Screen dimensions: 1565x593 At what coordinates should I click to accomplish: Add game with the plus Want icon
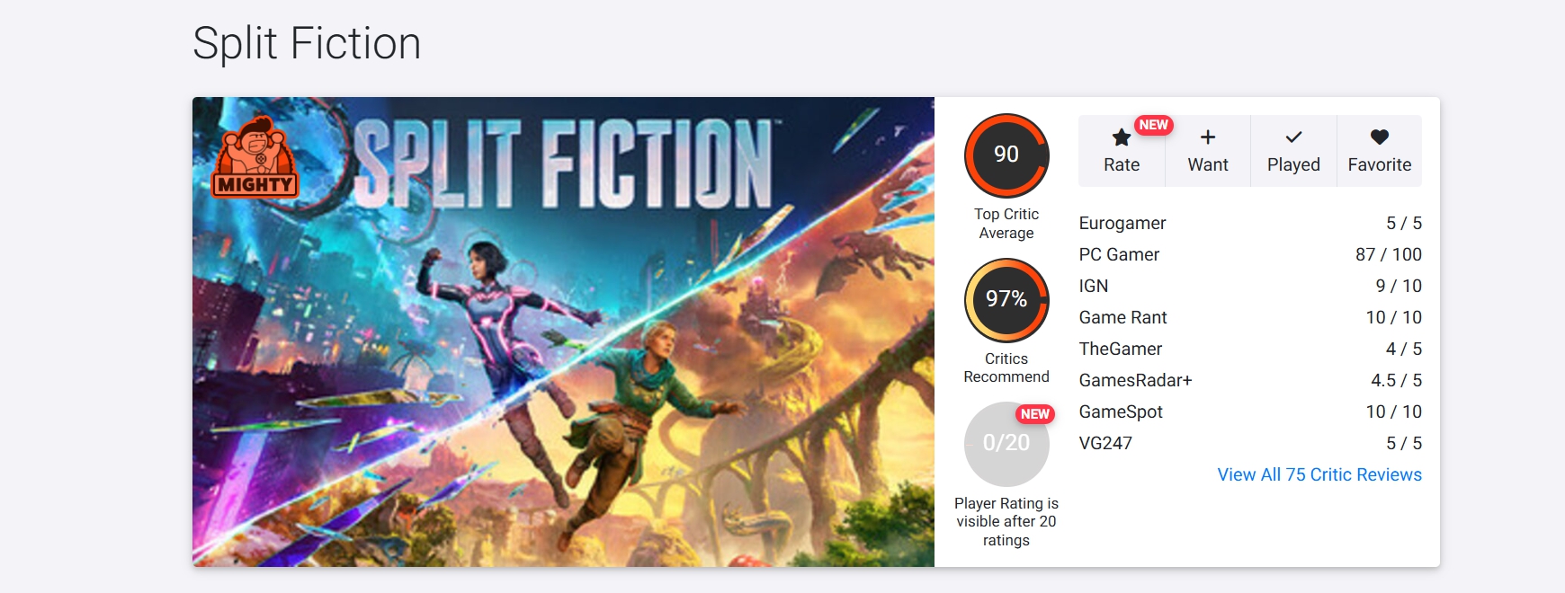pyautogui.click(x=1207, y=137)
